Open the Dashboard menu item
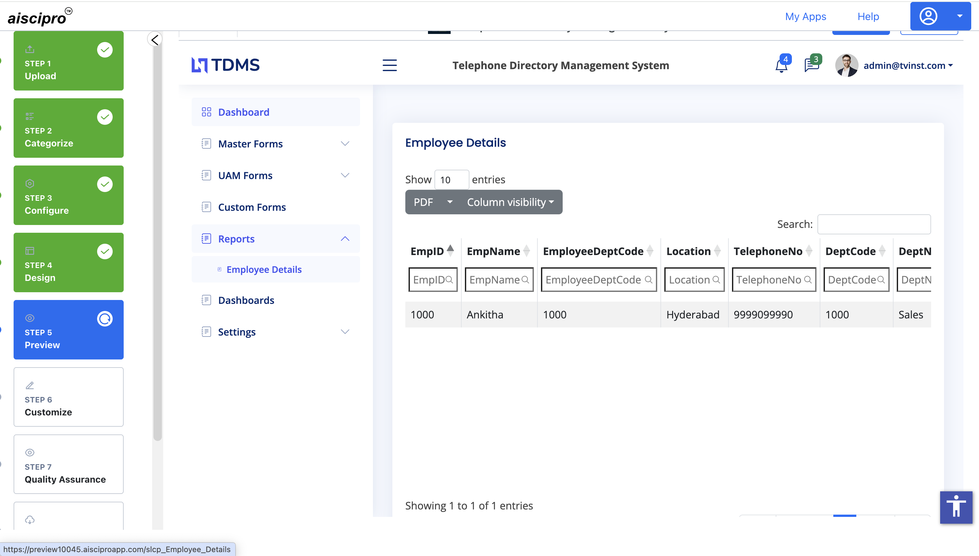 click(276, 112)
